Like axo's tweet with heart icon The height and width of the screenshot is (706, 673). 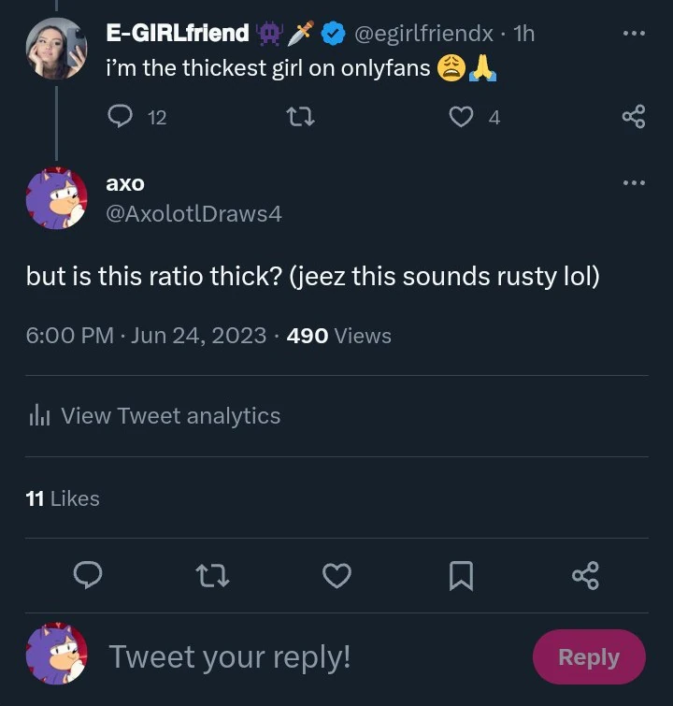(x=336, y=576)
